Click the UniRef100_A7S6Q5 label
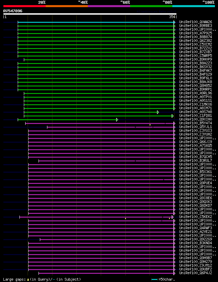218x282 pixels. [x=196, y=145]
